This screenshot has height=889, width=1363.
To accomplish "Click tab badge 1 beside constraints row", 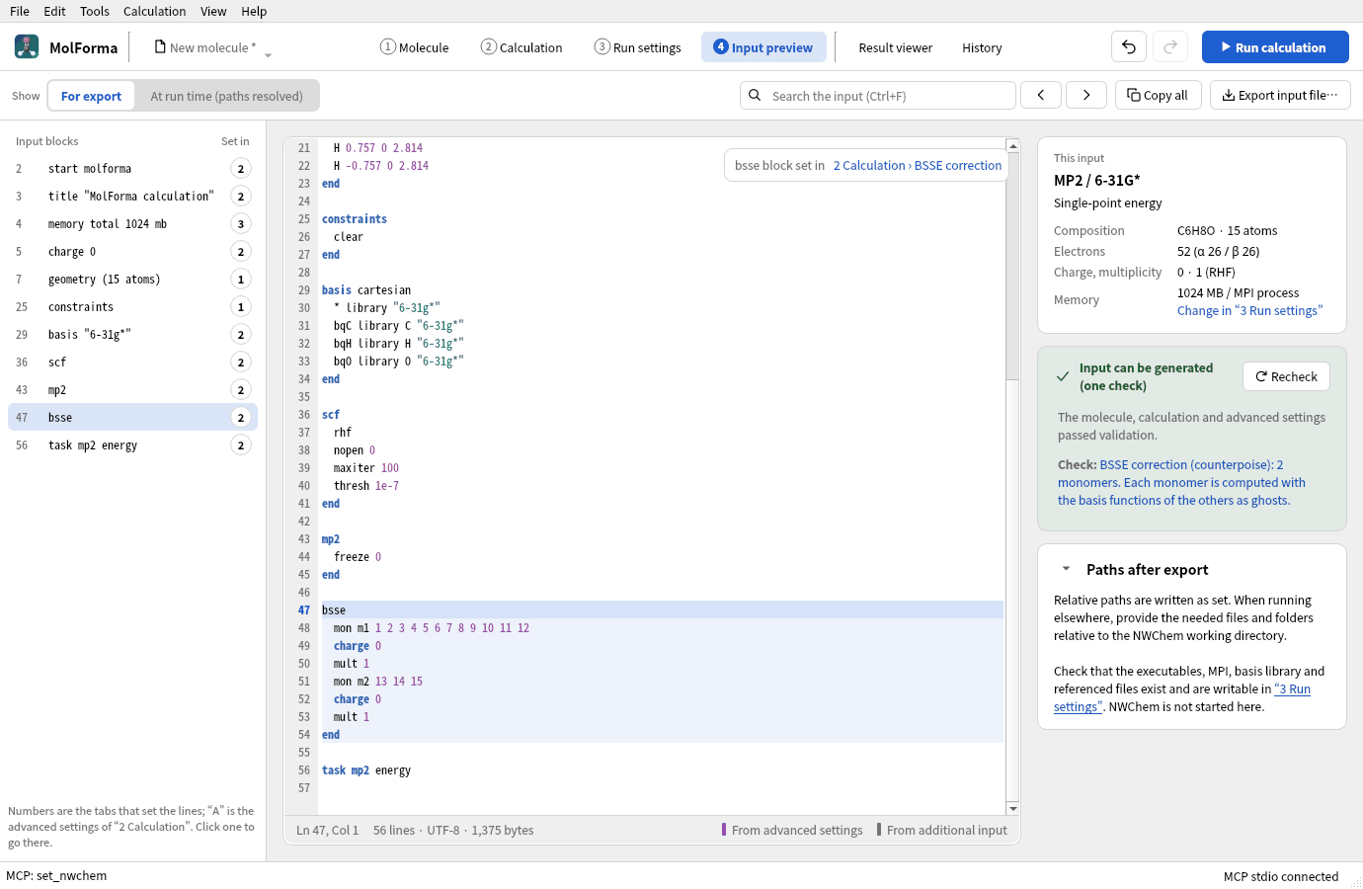I will [x=241, y=307].
